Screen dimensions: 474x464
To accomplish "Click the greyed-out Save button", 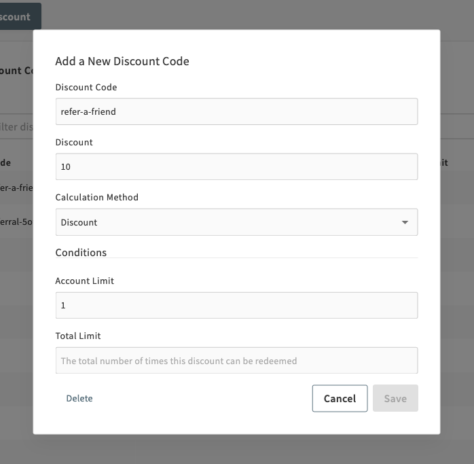I will click(395, 399).
